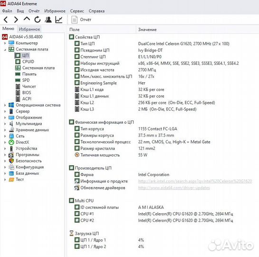The width and height of the screenshot is (259, 257).
Task: Click the Программы icon in tree
Action: click(11, 155)
